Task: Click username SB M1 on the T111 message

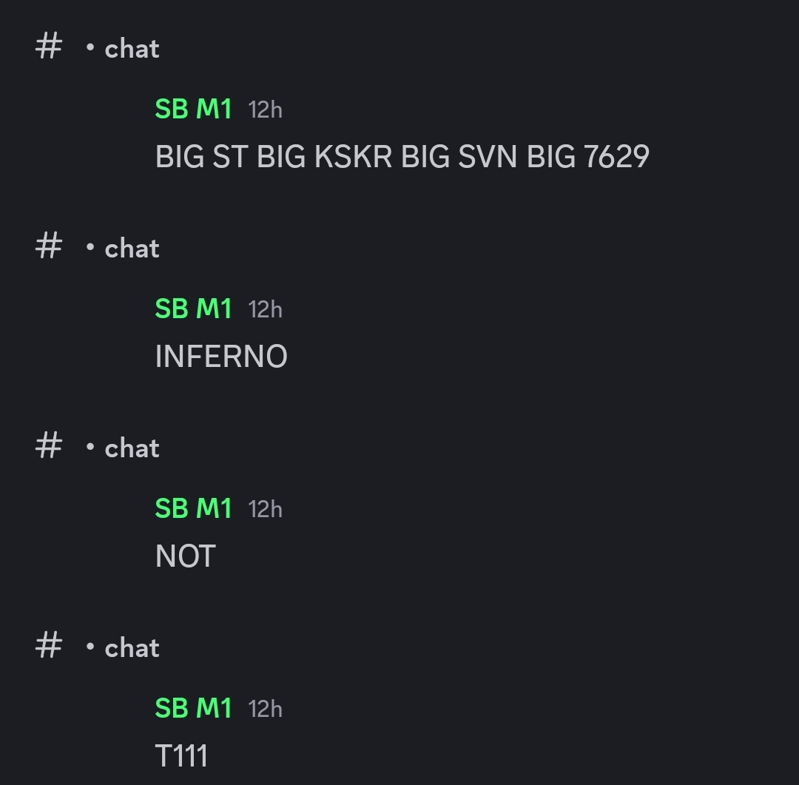Action: 194,709
